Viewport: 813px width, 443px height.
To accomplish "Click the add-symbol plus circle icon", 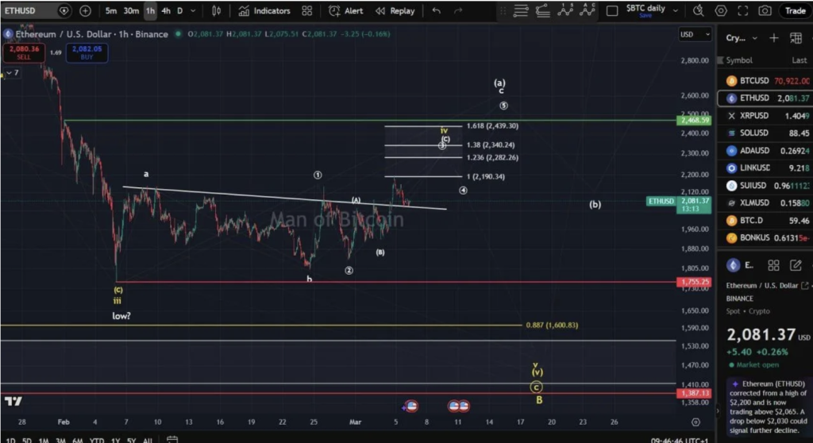I will [85, 10].
